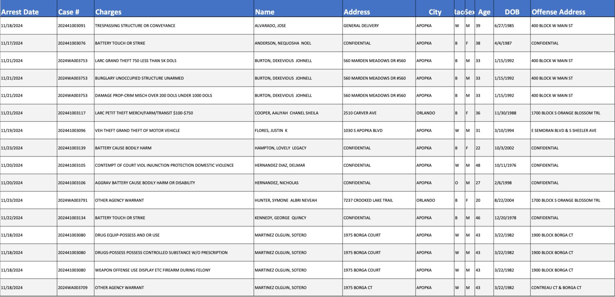Click the age cell 48

(x=484, y=166)
